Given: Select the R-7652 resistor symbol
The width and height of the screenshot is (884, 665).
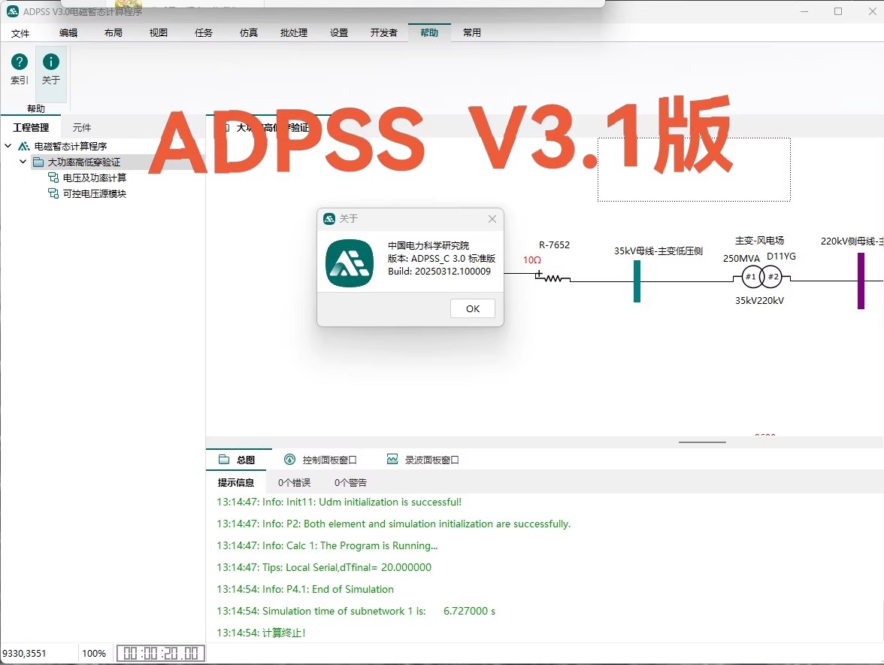Looking at the screenshot, I should (x=552, y=277).
